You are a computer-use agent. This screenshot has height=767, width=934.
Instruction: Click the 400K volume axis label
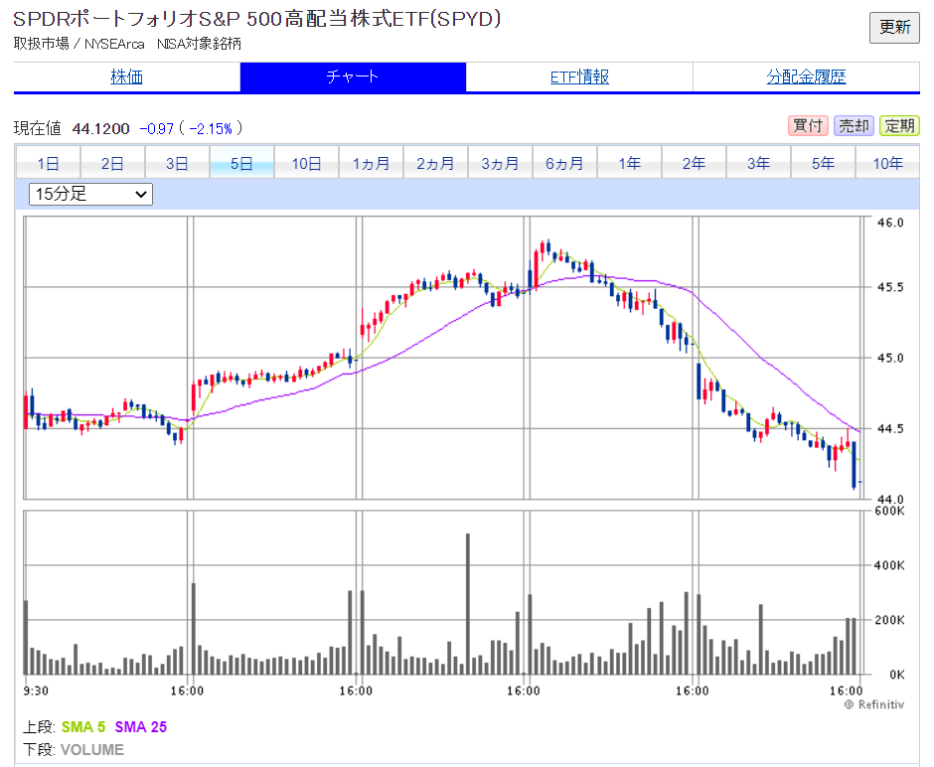coord(889,565)
